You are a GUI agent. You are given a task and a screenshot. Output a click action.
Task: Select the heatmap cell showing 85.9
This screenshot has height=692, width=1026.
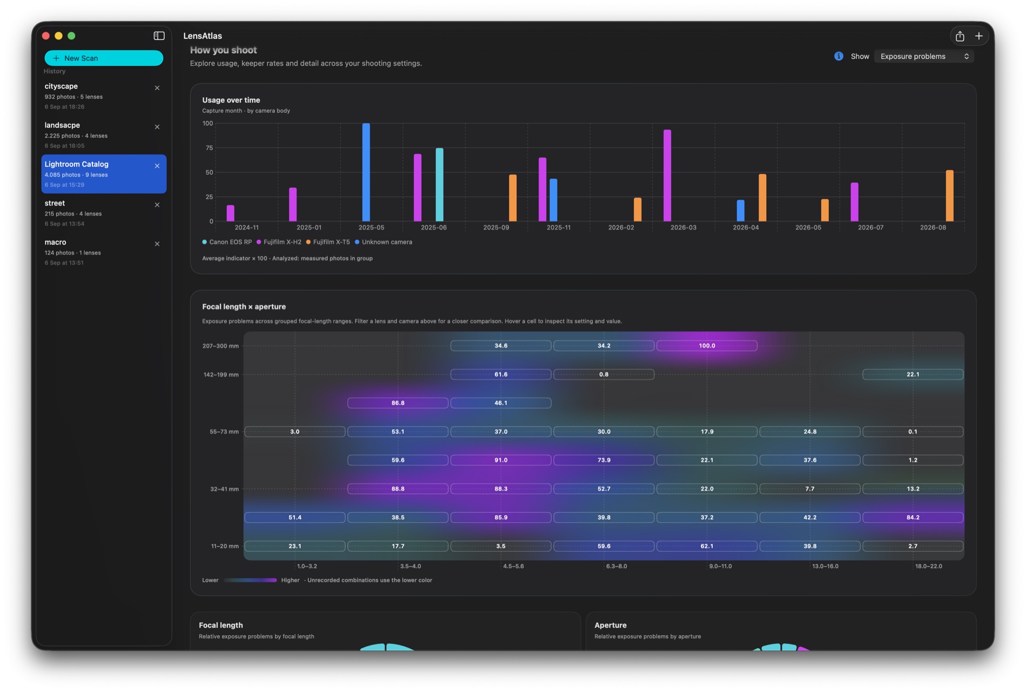click(501, 518)
